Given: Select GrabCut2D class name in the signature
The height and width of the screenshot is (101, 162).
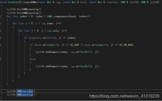Looking at the screenshot, I should tap(14, 2).
